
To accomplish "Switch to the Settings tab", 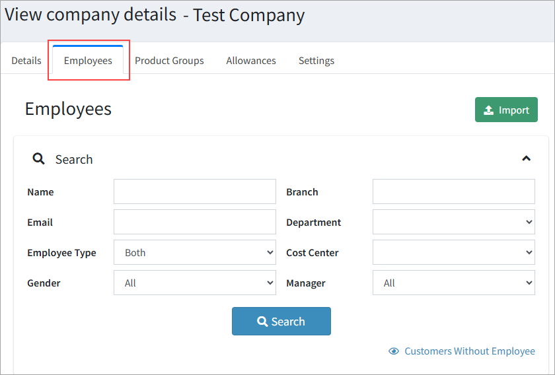I will click(316, 61).
